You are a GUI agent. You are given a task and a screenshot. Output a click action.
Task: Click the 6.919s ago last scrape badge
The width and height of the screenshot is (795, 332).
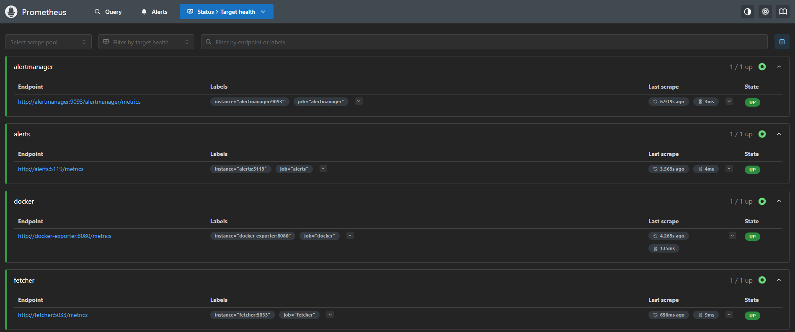click(669, 102)
